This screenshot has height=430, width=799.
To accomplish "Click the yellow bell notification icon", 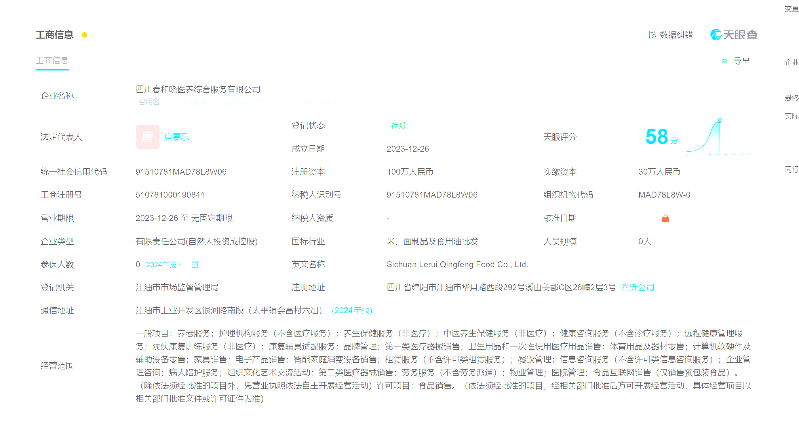I will [x=84, y=35].
